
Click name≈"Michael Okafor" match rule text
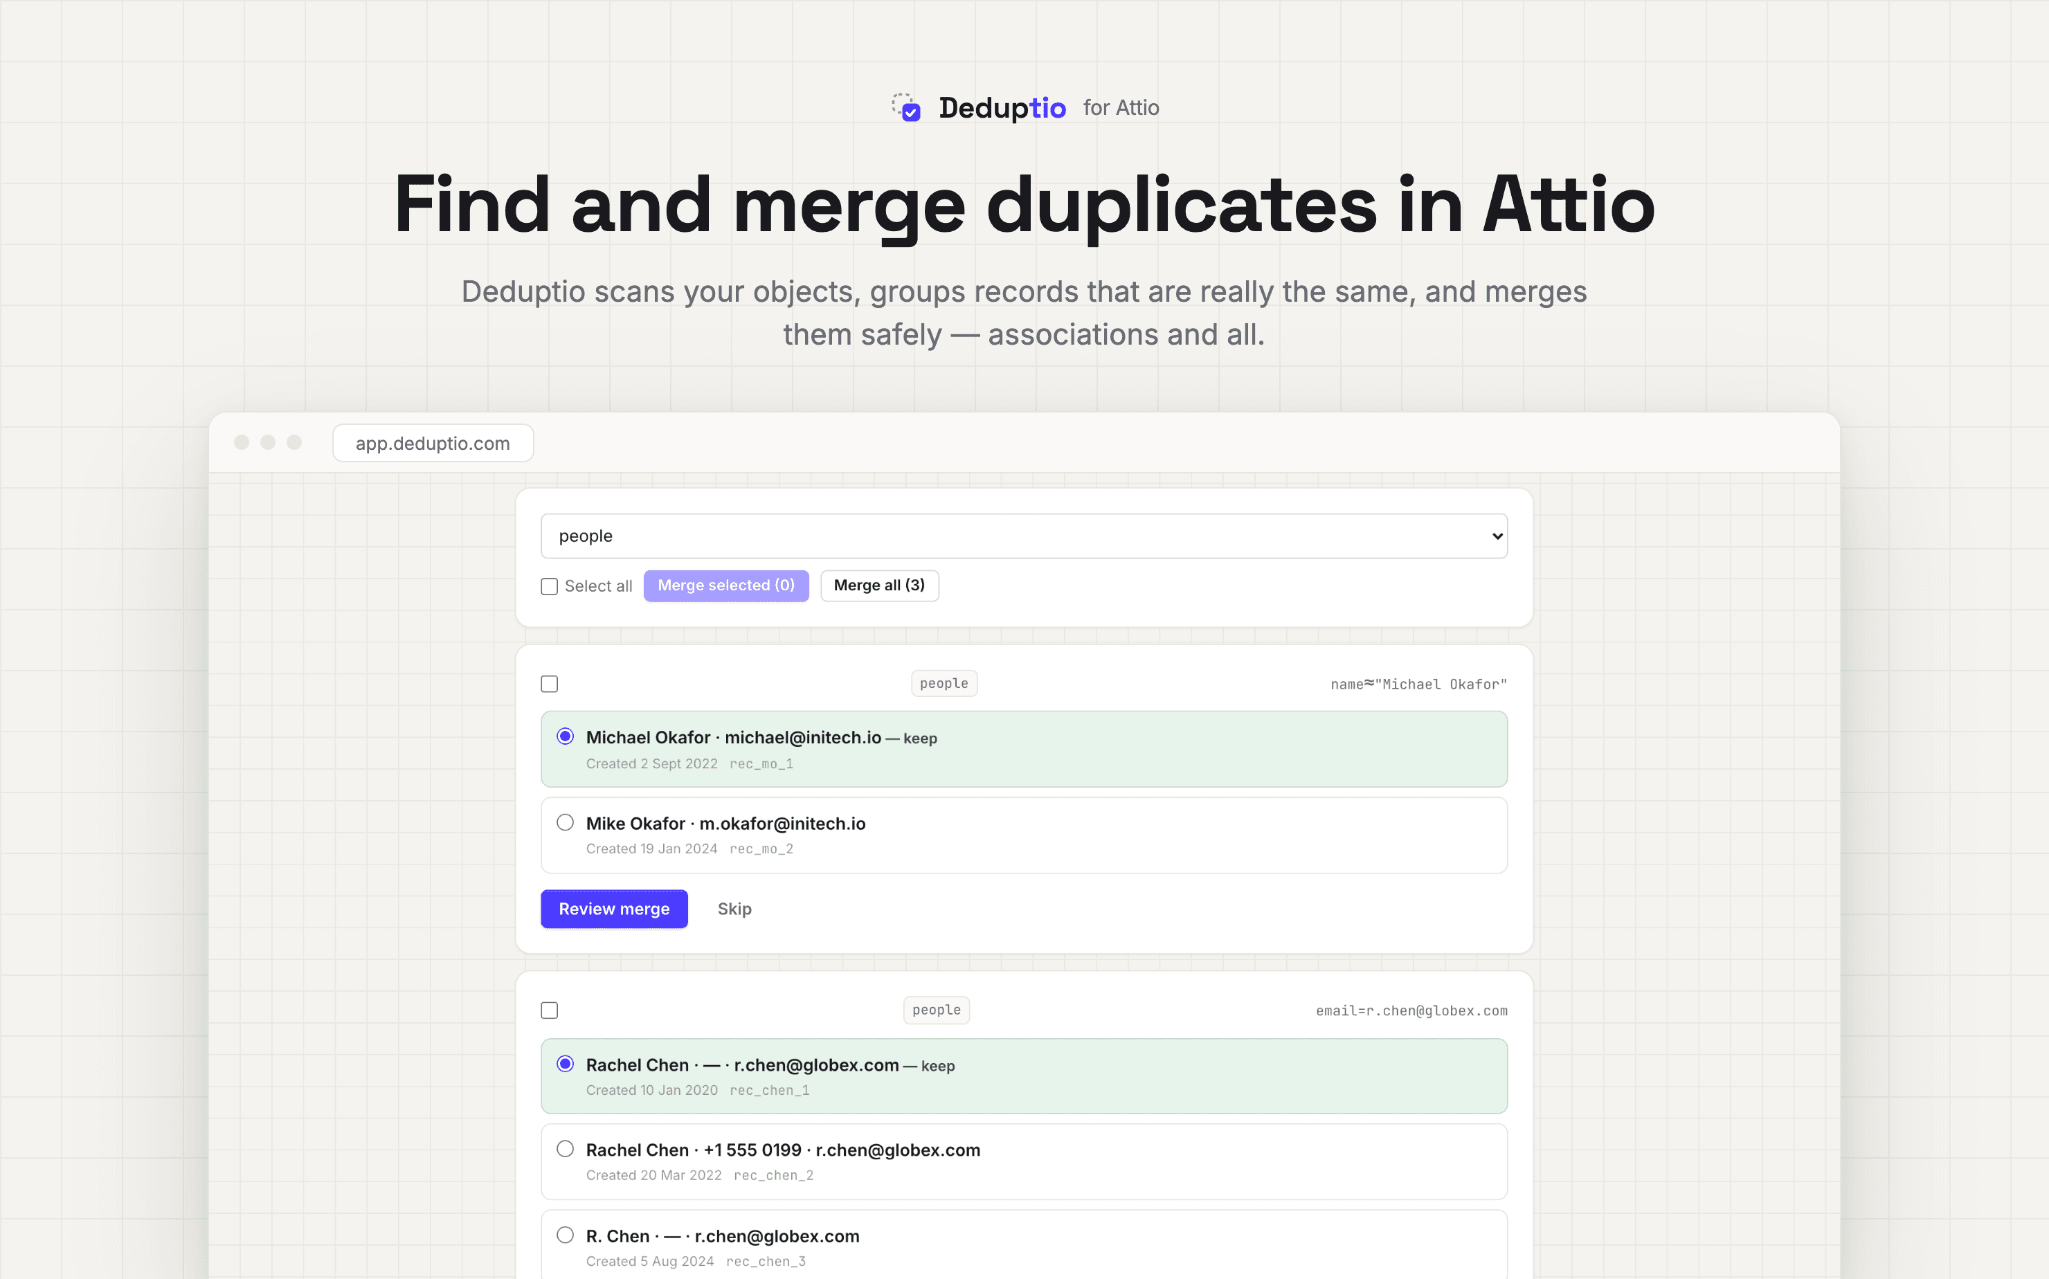point(1419,684)
